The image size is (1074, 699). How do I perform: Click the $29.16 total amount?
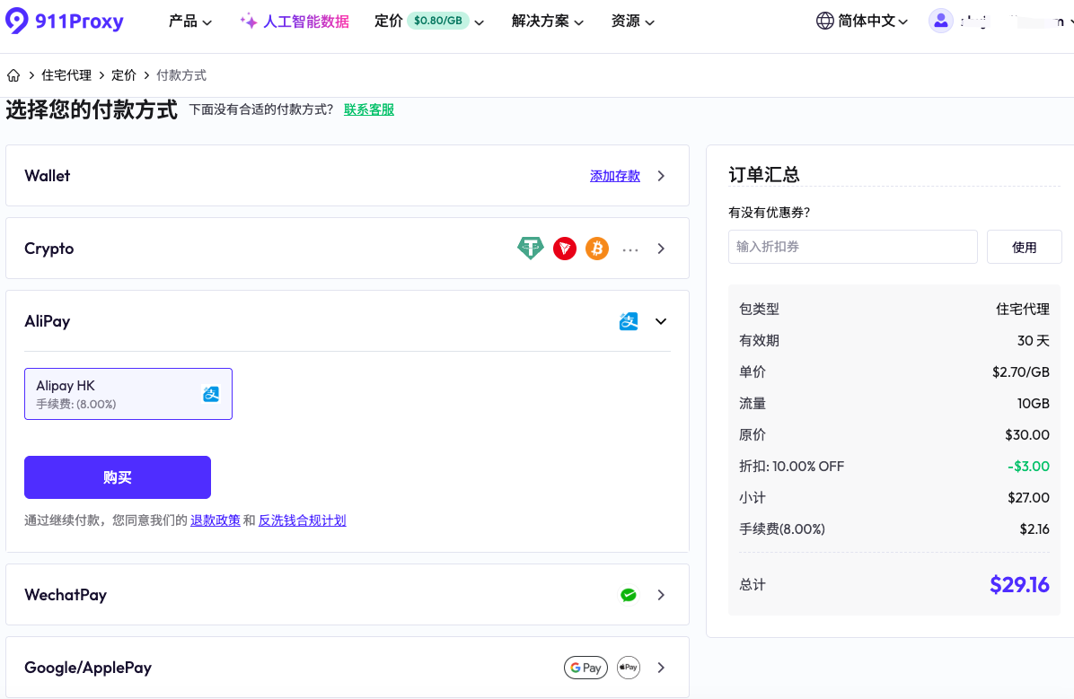[1019, 585]
